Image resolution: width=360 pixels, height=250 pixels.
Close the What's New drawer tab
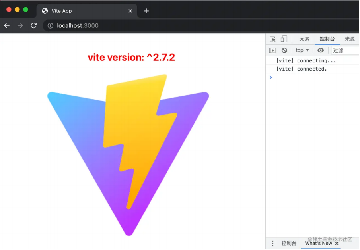click(x=337, y=244)
